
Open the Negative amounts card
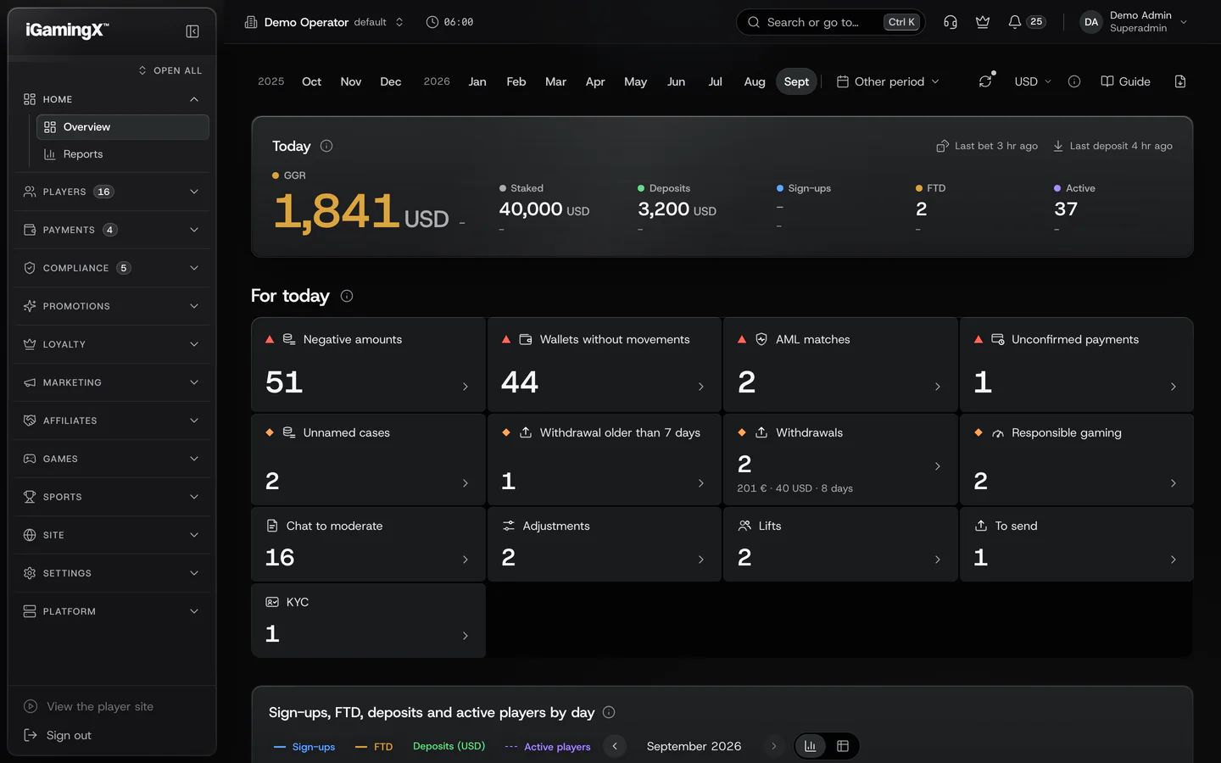[x=368, y=365]
